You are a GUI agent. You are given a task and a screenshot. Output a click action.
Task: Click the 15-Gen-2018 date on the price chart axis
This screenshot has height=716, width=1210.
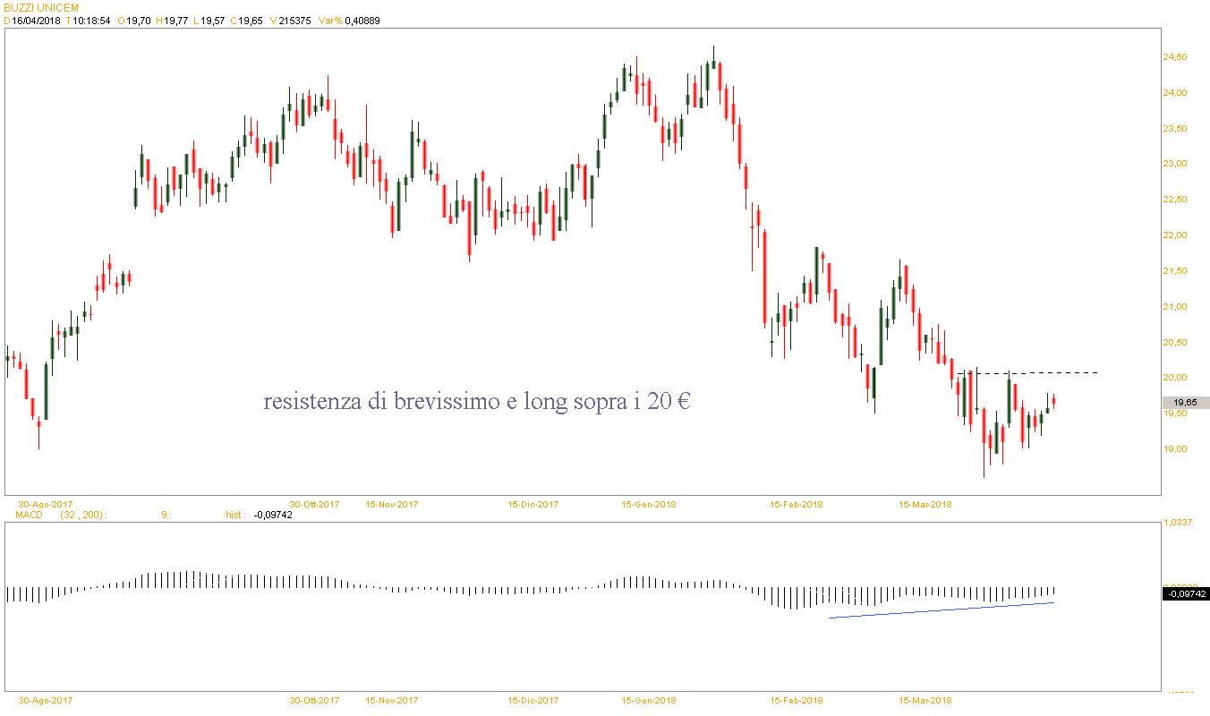(649, 504)
